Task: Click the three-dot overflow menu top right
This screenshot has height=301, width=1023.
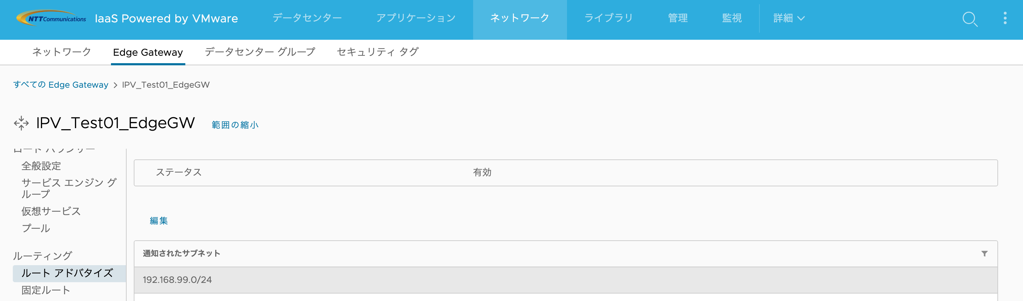Action: (x=1006, y=17)
